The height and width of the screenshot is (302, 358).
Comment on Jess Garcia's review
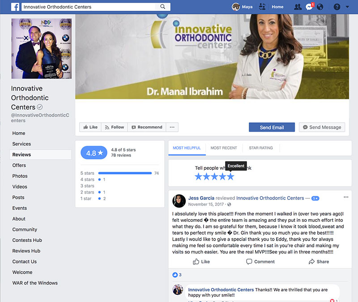coord(260,262)
